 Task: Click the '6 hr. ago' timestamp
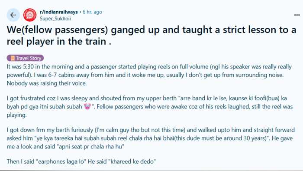pos(92,12)
